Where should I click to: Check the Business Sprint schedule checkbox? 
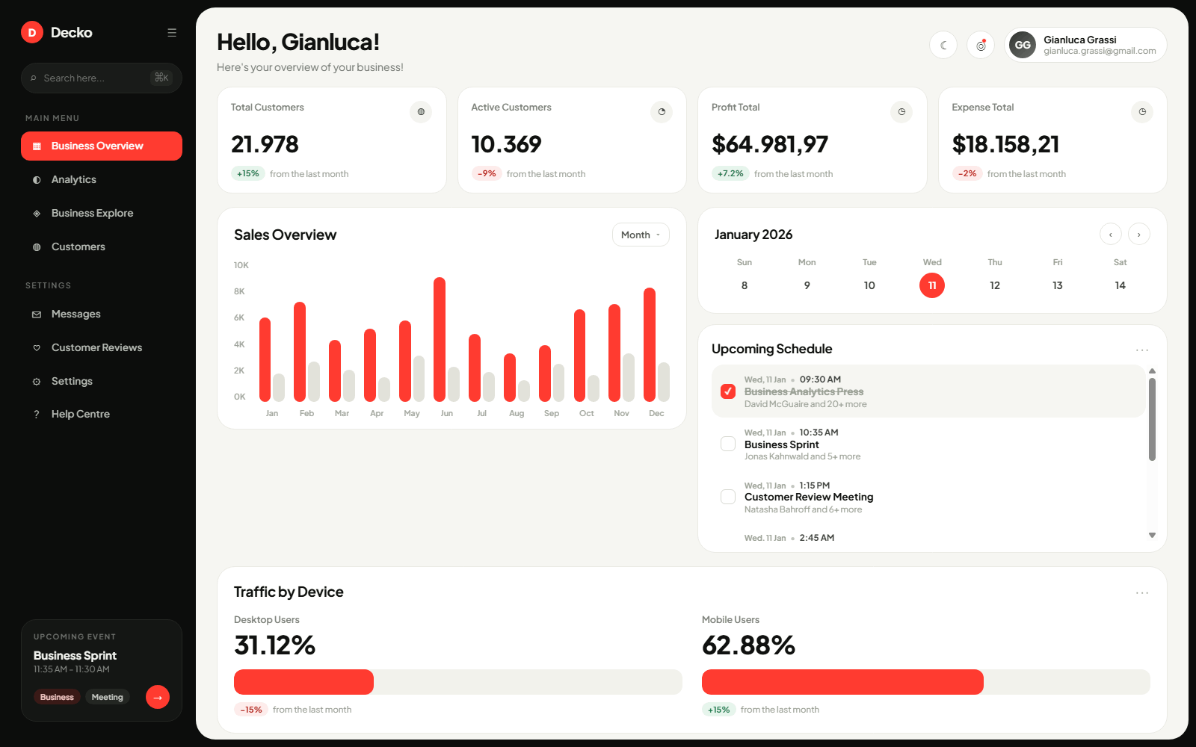(728, 444)
